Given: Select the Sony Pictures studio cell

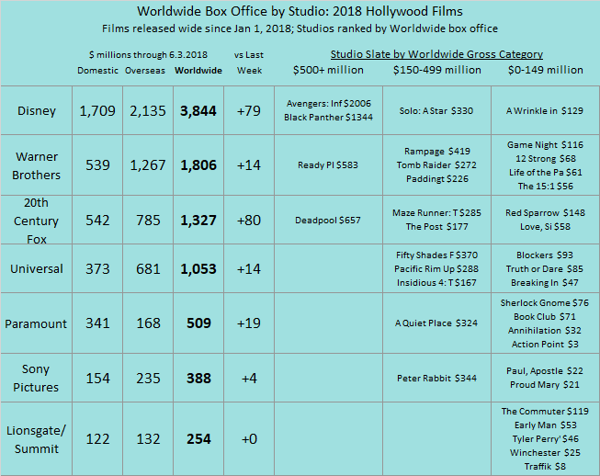Looking at the screenshot, I should click(37, 378).
